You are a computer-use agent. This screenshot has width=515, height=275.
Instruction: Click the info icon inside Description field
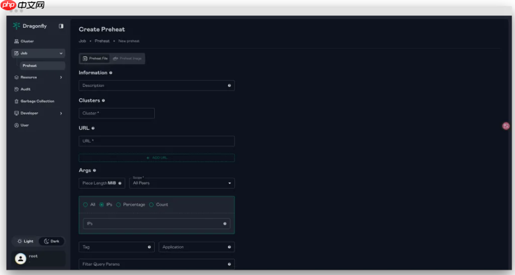point(229,86)
